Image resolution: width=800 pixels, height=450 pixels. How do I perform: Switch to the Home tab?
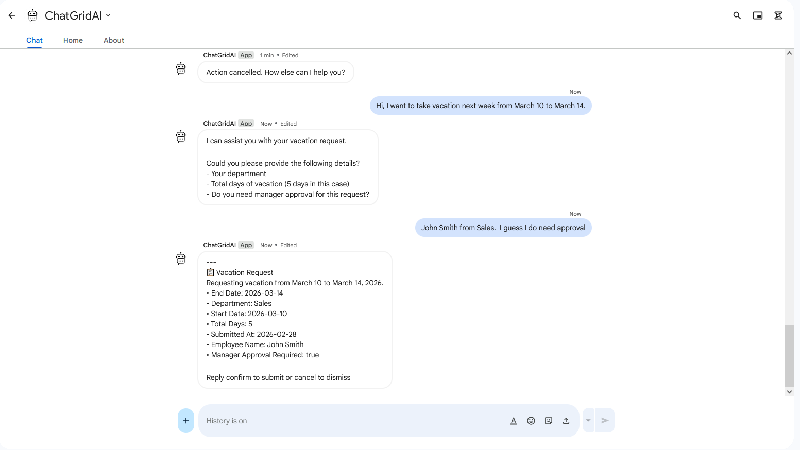pos(73,40)
